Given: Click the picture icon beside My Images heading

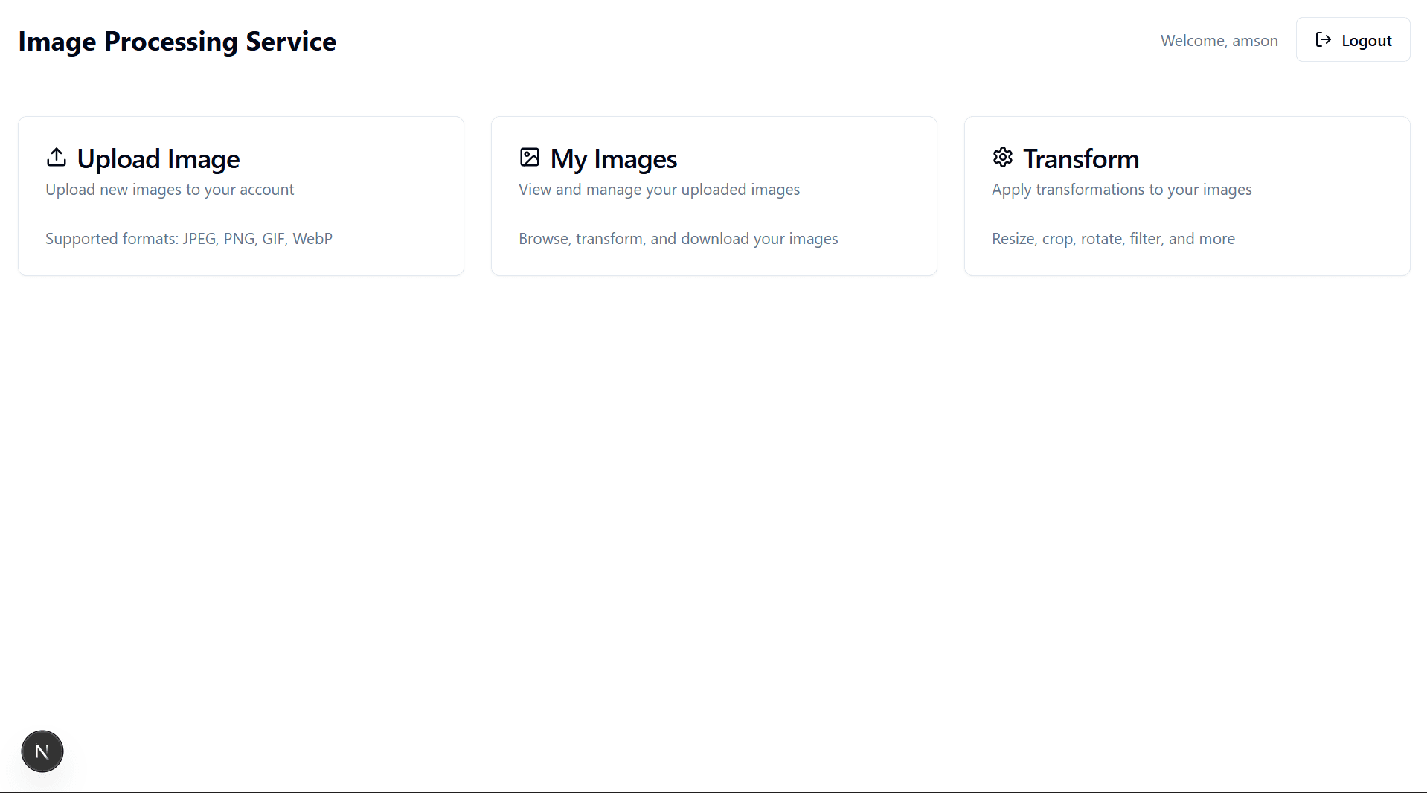Looking at the screenshot, I should coord(529,158).
